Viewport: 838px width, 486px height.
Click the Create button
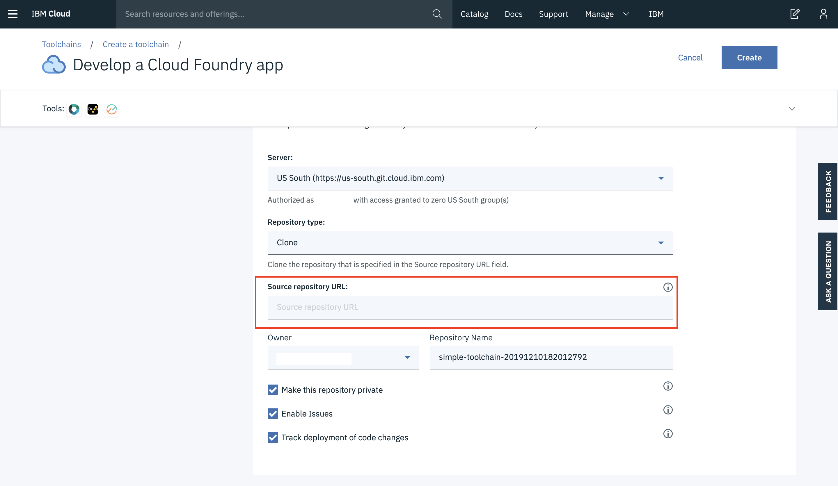[x=749, y=58]
